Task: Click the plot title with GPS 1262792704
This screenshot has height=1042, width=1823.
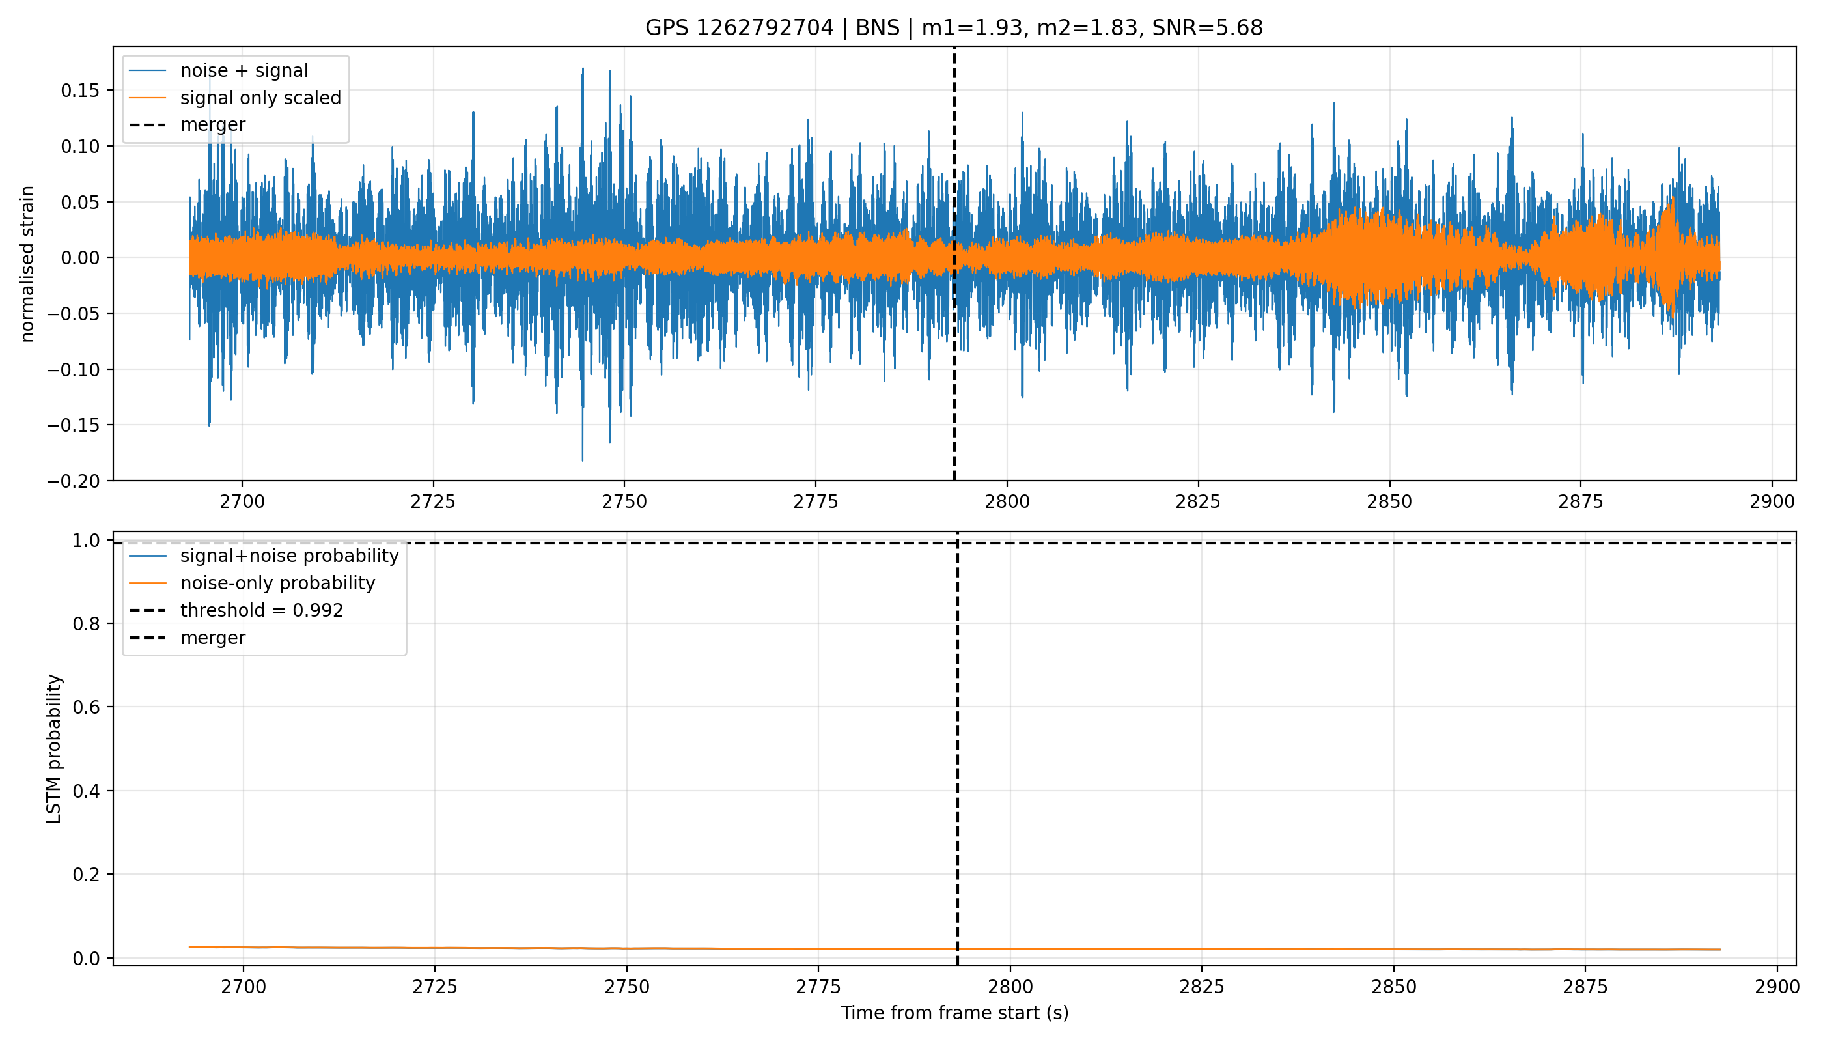Action: coord(954,28)
